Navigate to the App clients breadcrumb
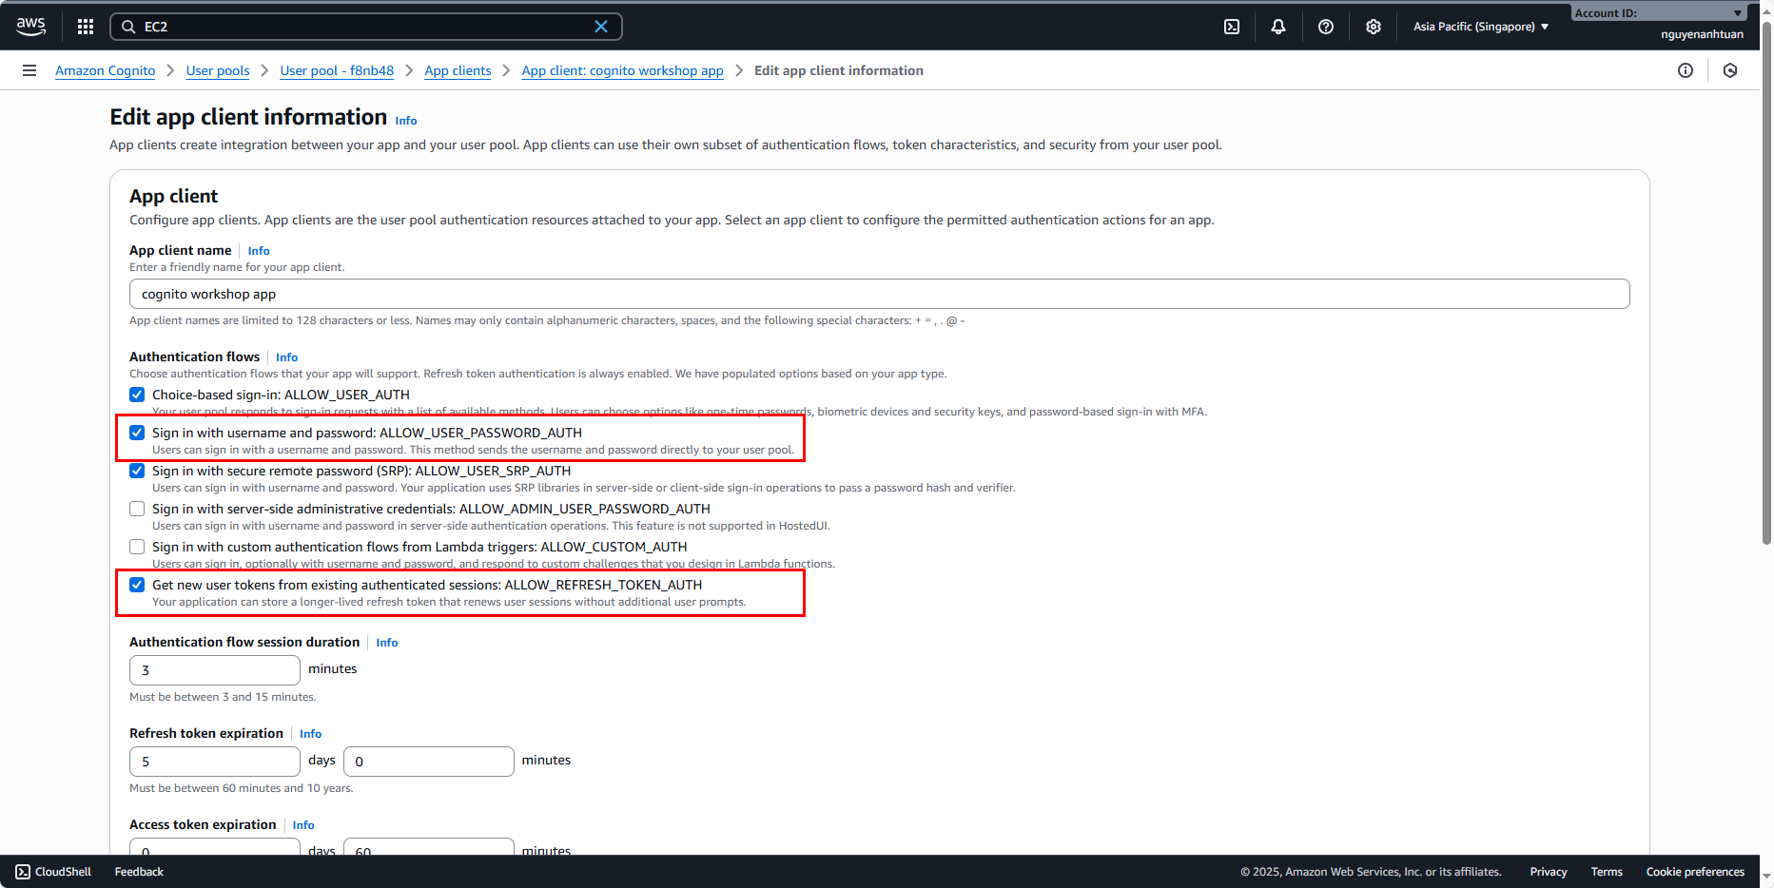The height and width of the screenshot is (888, 1774). point(458,70)
